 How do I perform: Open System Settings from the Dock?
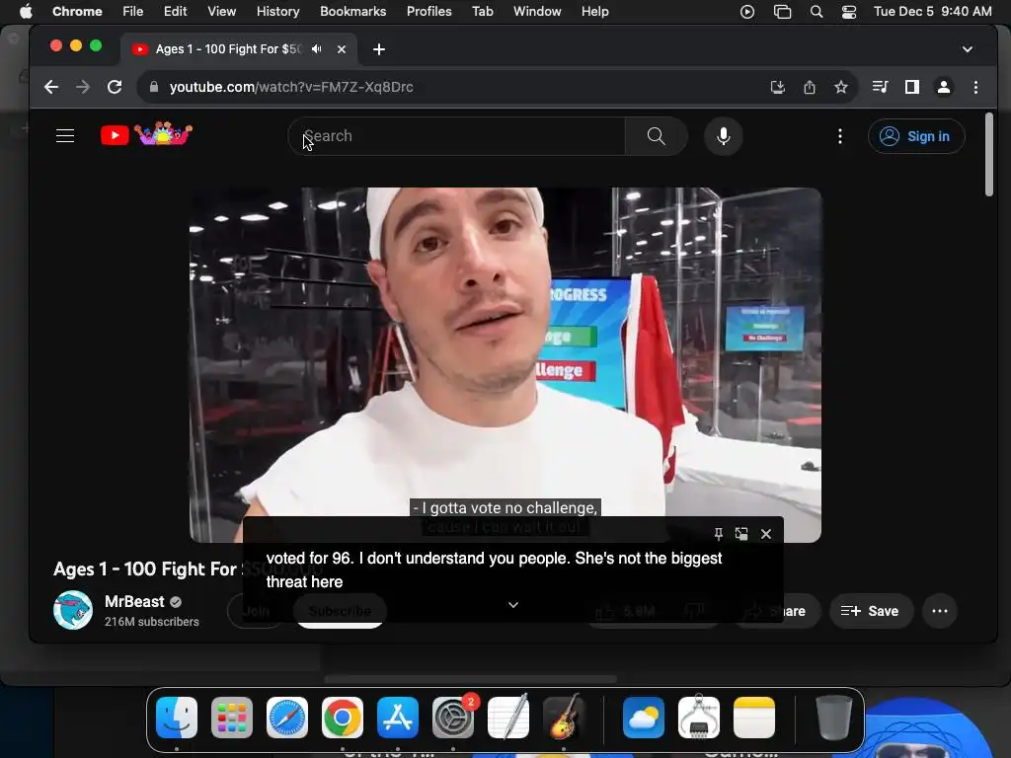(452, 717)
